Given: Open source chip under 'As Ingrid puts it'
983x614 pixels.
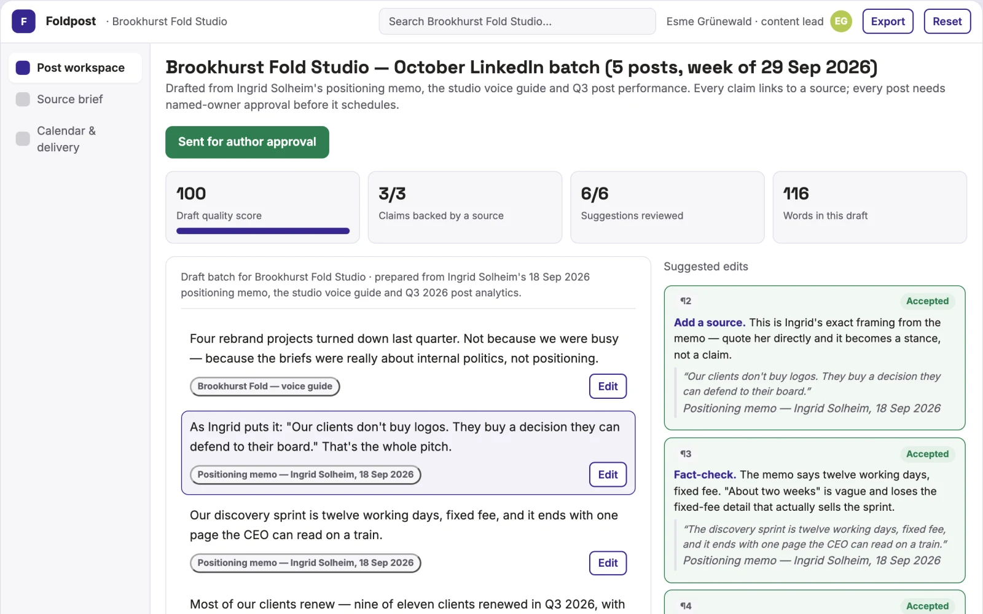Looking at the screenshot, I should pyautogui.click(x=305, y=474).
